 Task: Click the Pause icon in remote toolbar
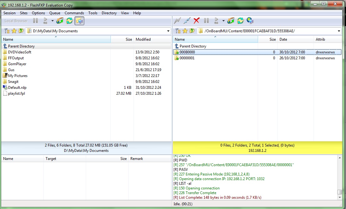click(x=206, y=21)
